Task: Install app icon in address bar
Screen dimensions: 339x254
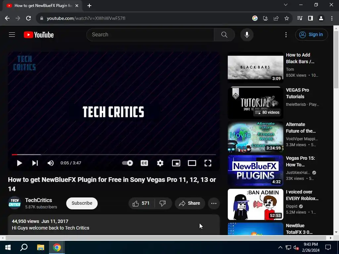Action: tap(266, 19)
